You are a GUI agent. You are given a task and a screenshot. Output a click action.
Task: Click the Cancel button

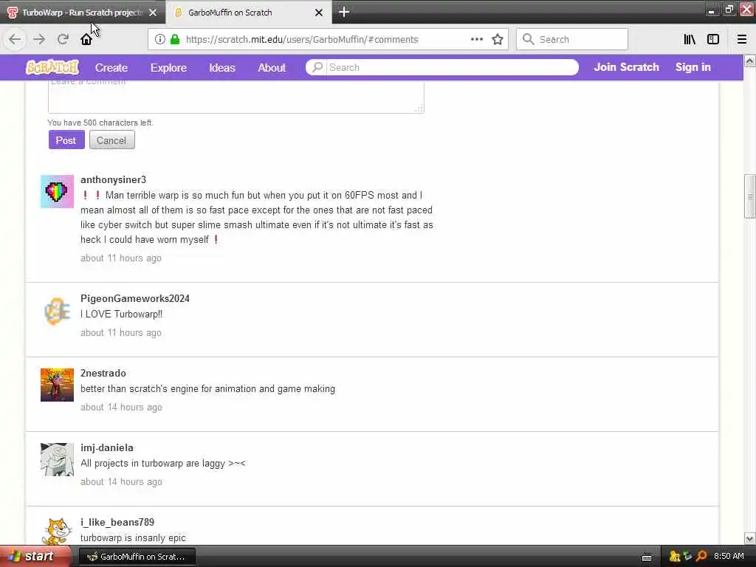click(112, 140)
